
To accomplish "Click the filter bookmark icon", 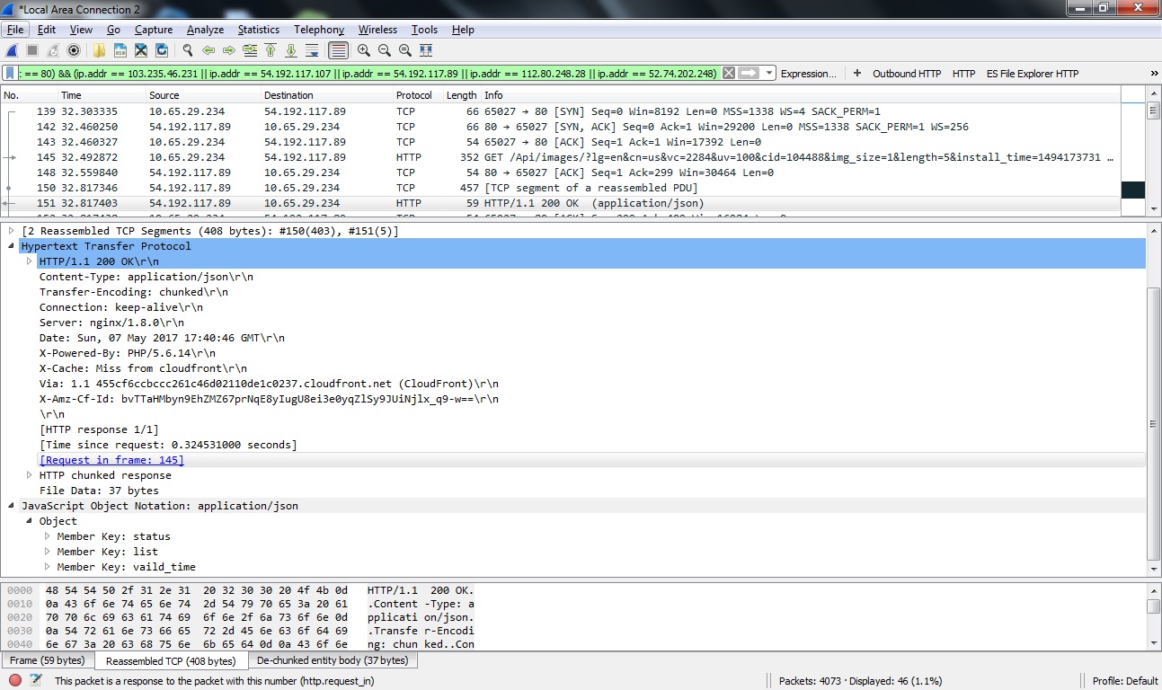I will tap(10, 74).
